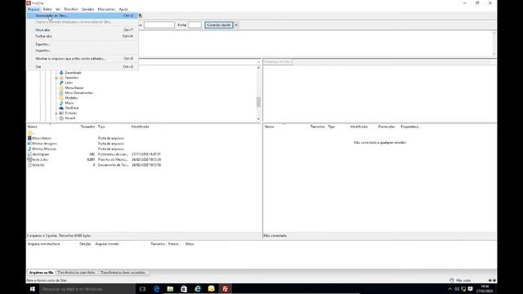Screen dimensions: 523x294
Task: Open Task View from the taskbar
Action: point(142,289)
